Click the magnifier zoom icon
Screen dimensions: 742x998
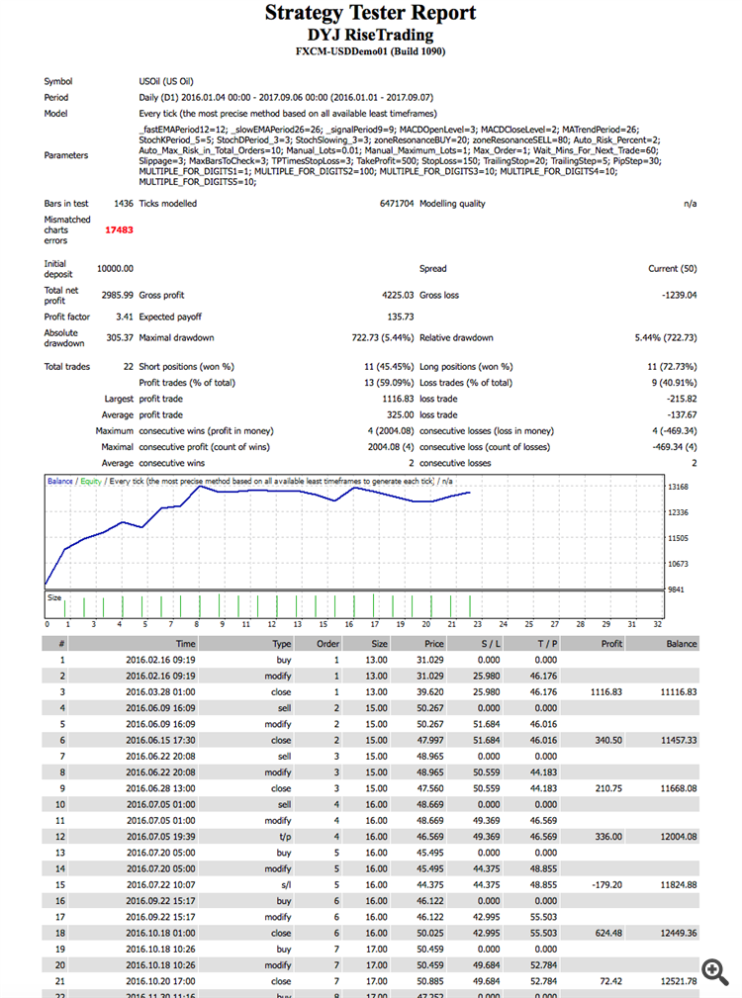coord(714,972)
